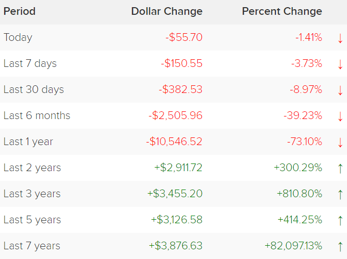
Task: Select the -8.97% percent change value
Action: click(307, 89)
